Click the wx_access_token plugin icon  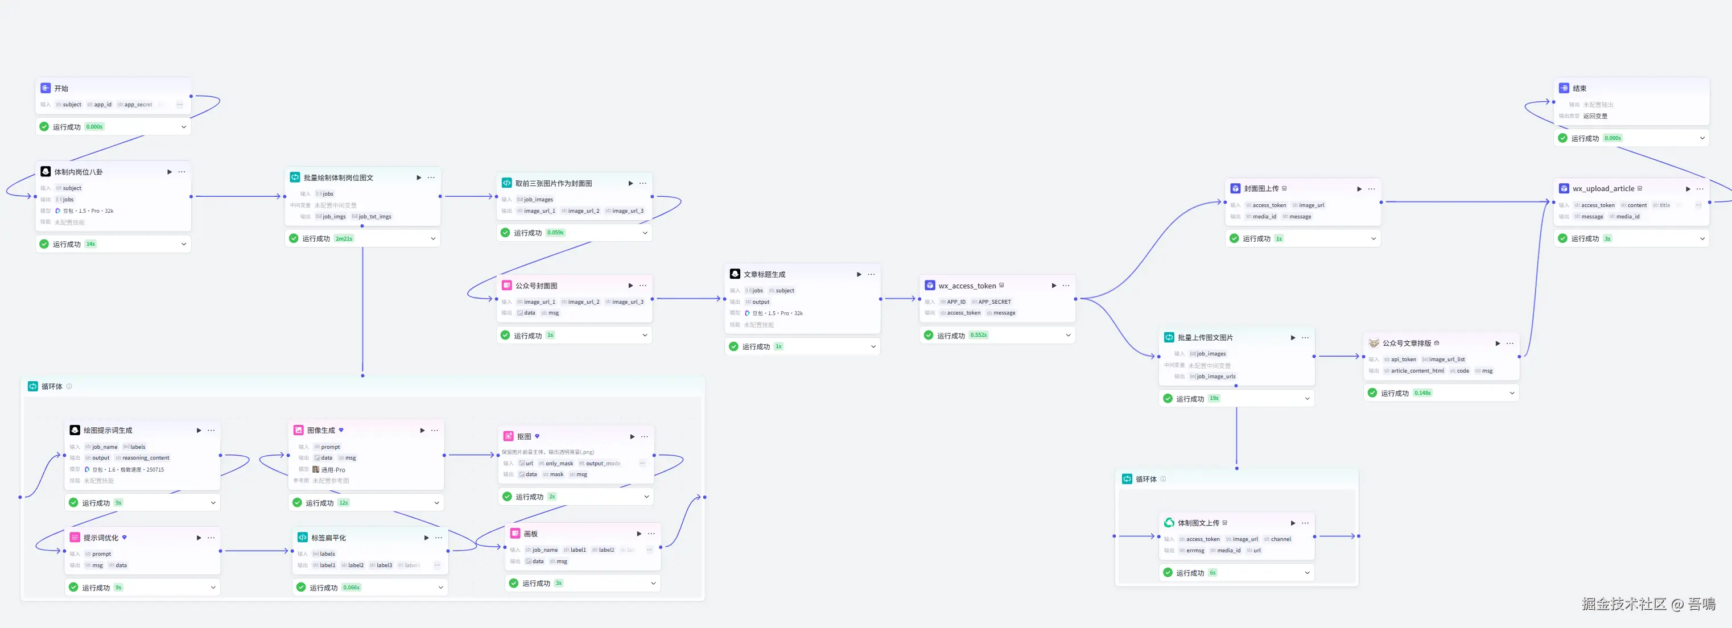(930, 286)
